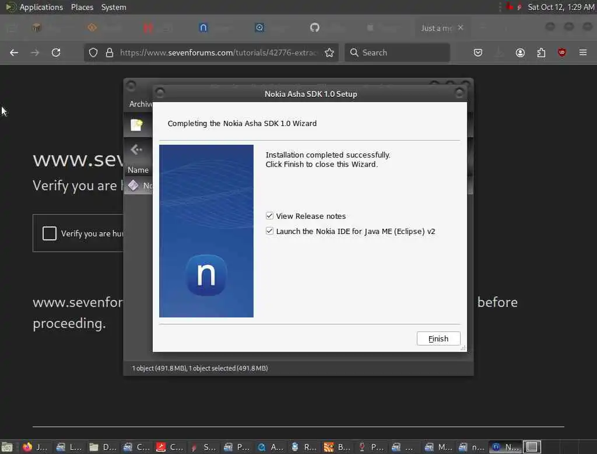Bookmark this page with the star icon
597x454 pixels.
[x=329, y=53]
